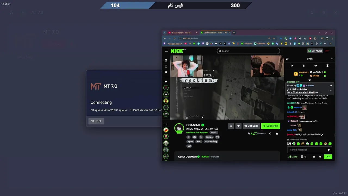Screen dimensions: 348x196
Task: Click the moderator gavel icon in chat
Action: click(292, 66)
